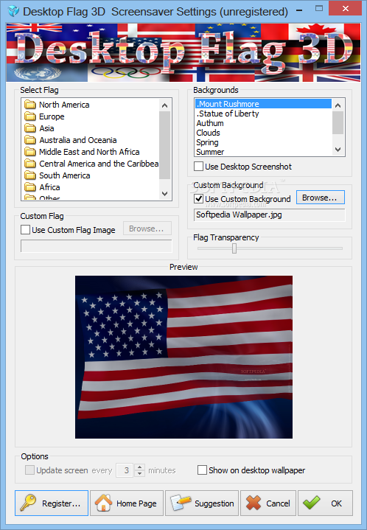Click the Register button
Image resolution: width=367 pixels, height=530 pixels.
point(52,503)
